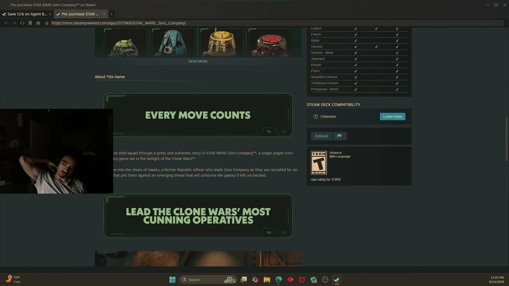Go forward using the browser forward arrow
This screenshot has width=509, height=286.
coord(14,23)
